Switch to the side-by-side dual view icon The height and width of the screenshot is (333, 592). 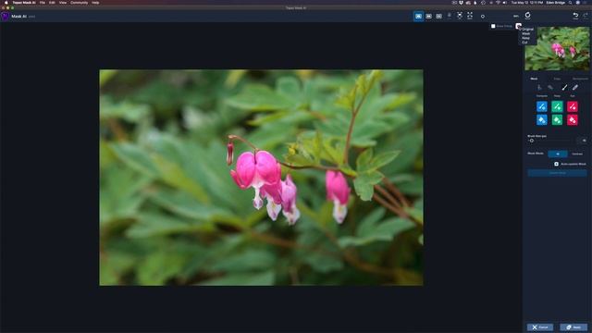[428, 17]
